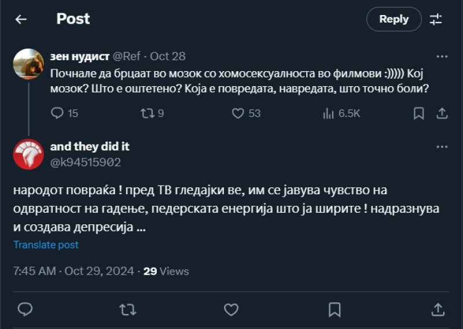Click the Reply button at top

394,19
